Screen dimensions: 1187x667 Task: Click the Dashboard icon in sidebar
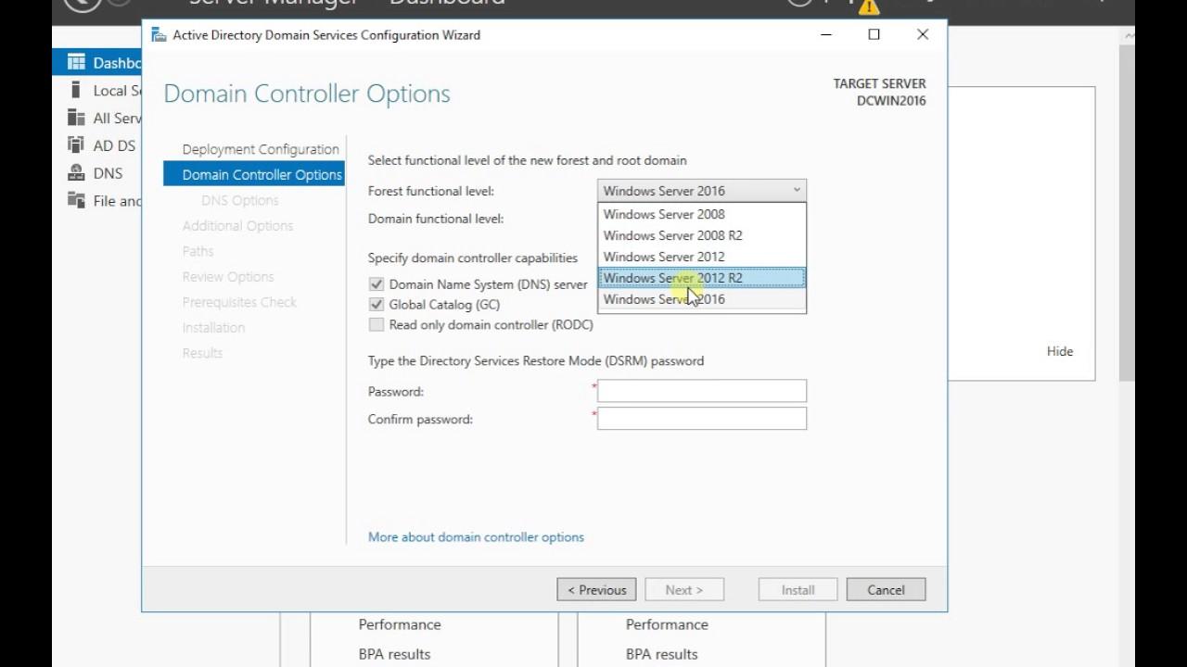[x=76, y=63]
